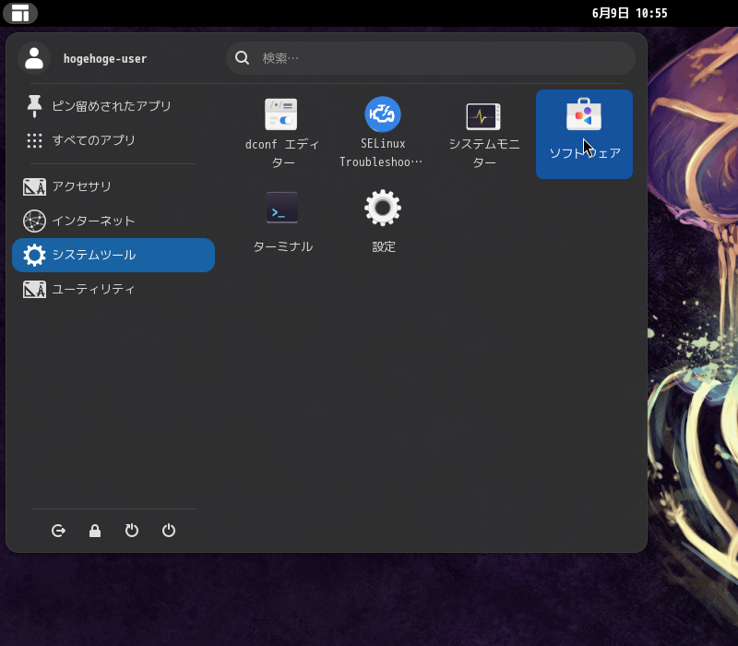Click the hogehoge-user avatar icon

[34, 58]
